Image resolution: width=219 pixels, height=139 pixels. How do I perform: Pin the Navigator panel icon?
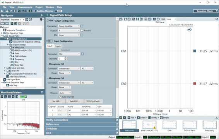coord(42,15)
